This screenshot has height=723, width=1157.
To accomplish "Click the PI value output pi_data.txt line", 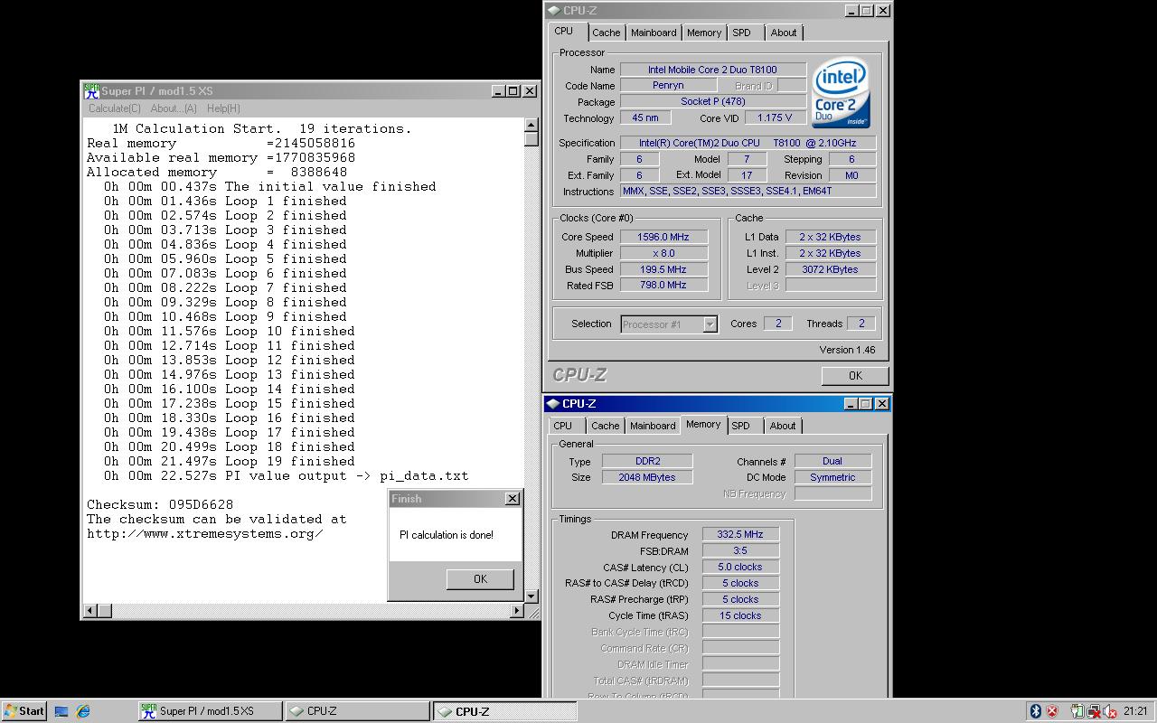I will [x=287, y=475].
